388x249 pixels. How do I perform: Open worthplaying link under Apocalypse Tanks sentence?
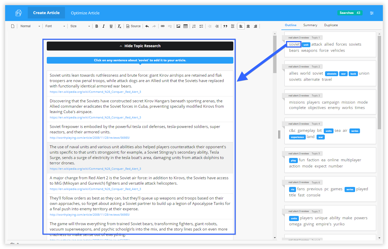[x=90, y=215]
